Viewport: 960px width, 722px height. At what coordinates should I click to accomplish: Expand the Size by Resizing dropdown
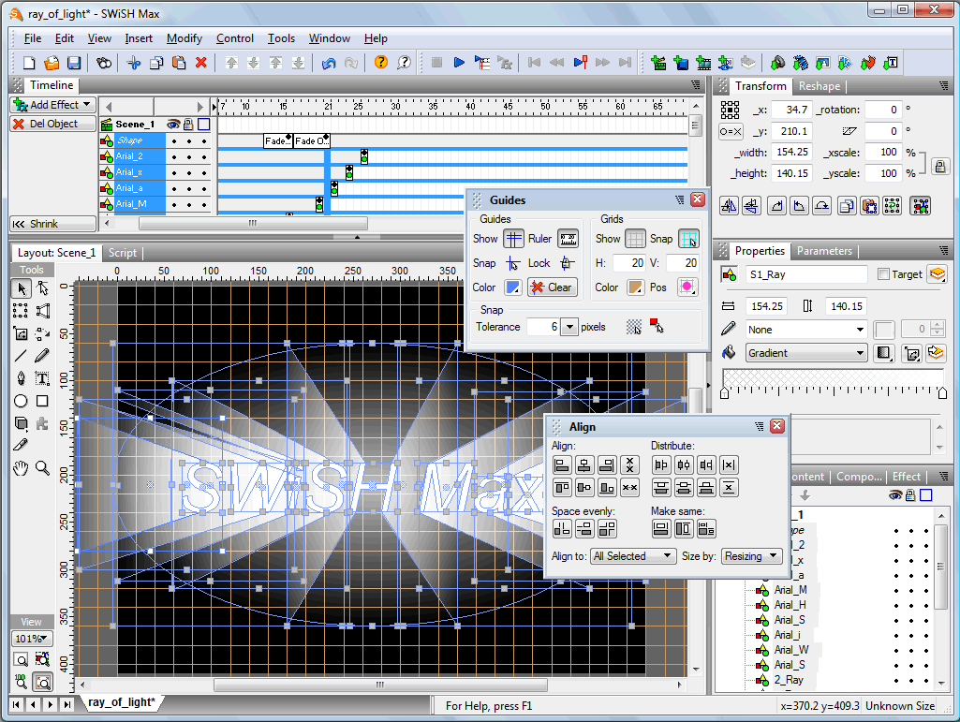pyautogui.click(x=751, y=555)
